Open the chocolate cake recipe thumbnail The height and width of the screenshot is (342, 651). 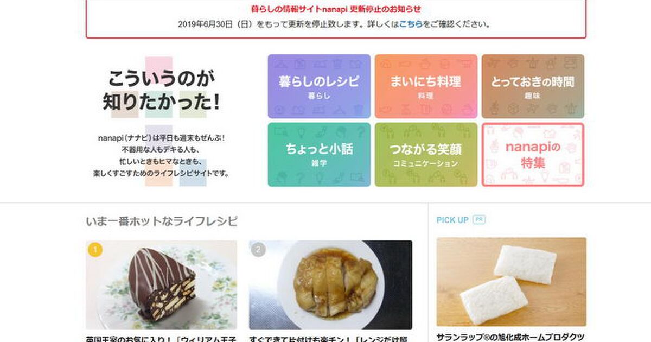click(162, 285)
